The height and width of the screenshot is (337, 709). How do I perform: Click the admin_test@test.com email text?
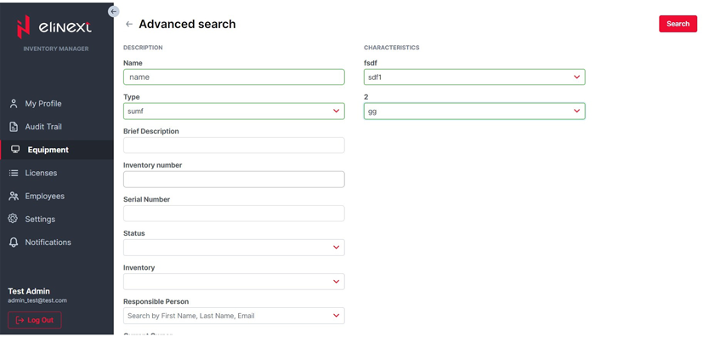coord(37,300)
